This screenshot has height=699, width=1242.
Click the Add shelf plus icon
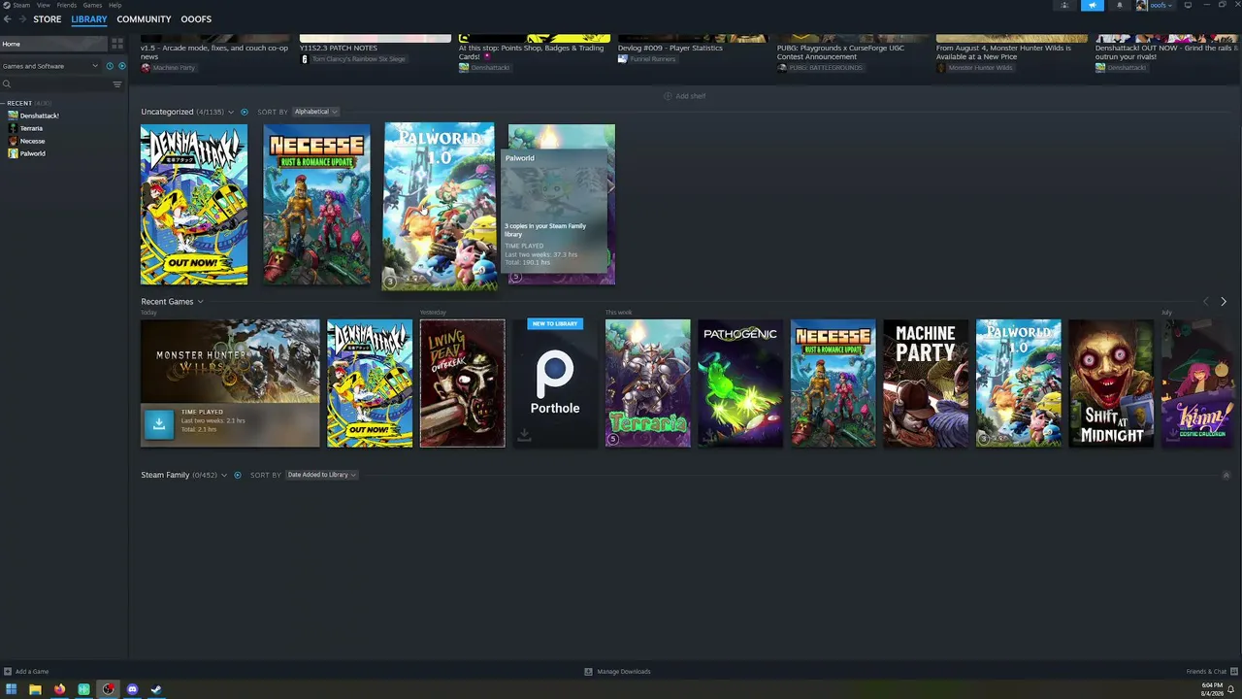pyautogui.click(x=668, y=96)
